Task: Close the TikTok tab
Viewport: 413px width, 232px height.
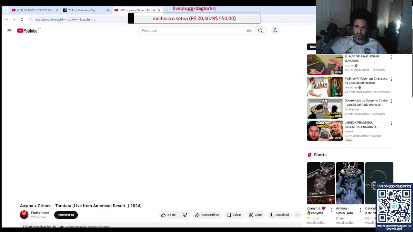Action: (108, 10)
